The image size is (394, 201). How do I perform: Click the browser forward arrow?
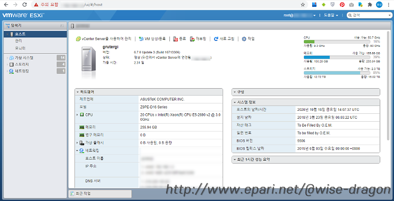pyautogui.click(x=15, y=4)
